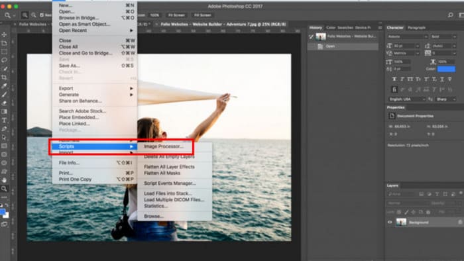Open the font family dropdown showing Roboto
Image resolution: width=464 pixels, height=261 pixels.
pyautogui.click(x=408, y=36)
